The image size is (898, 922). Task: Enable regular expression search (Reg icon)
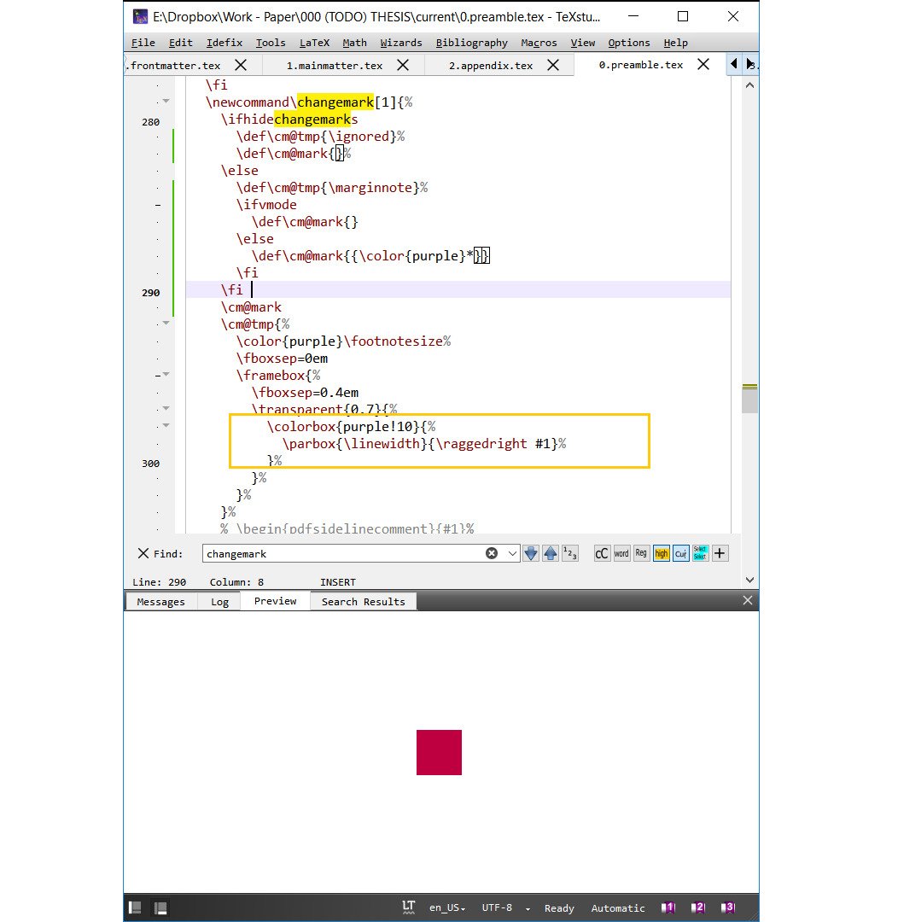pos(641,553)
